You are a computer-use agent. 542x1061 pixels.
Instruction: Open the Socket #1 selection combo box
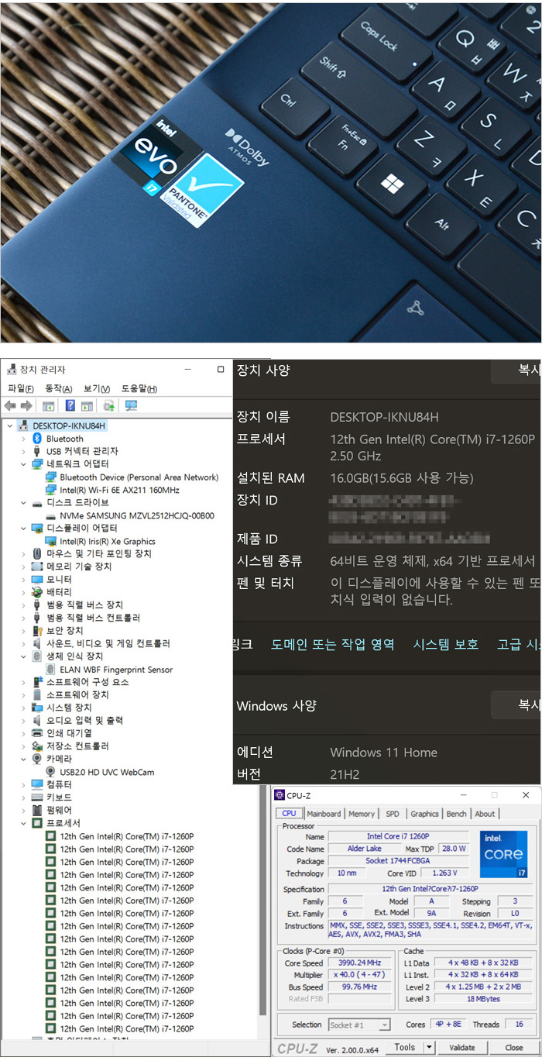click(x=359, y=1025)
